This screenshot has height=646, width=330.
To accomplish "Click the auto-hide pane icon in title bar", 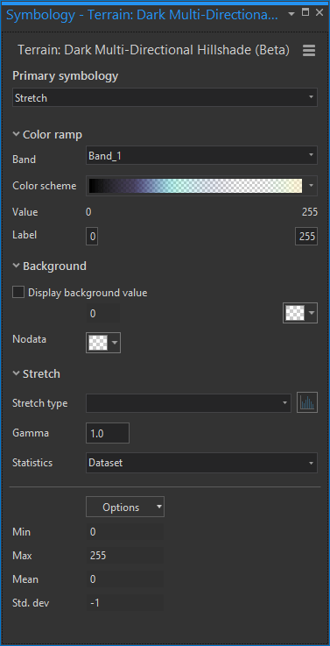I will click(305, 12).
